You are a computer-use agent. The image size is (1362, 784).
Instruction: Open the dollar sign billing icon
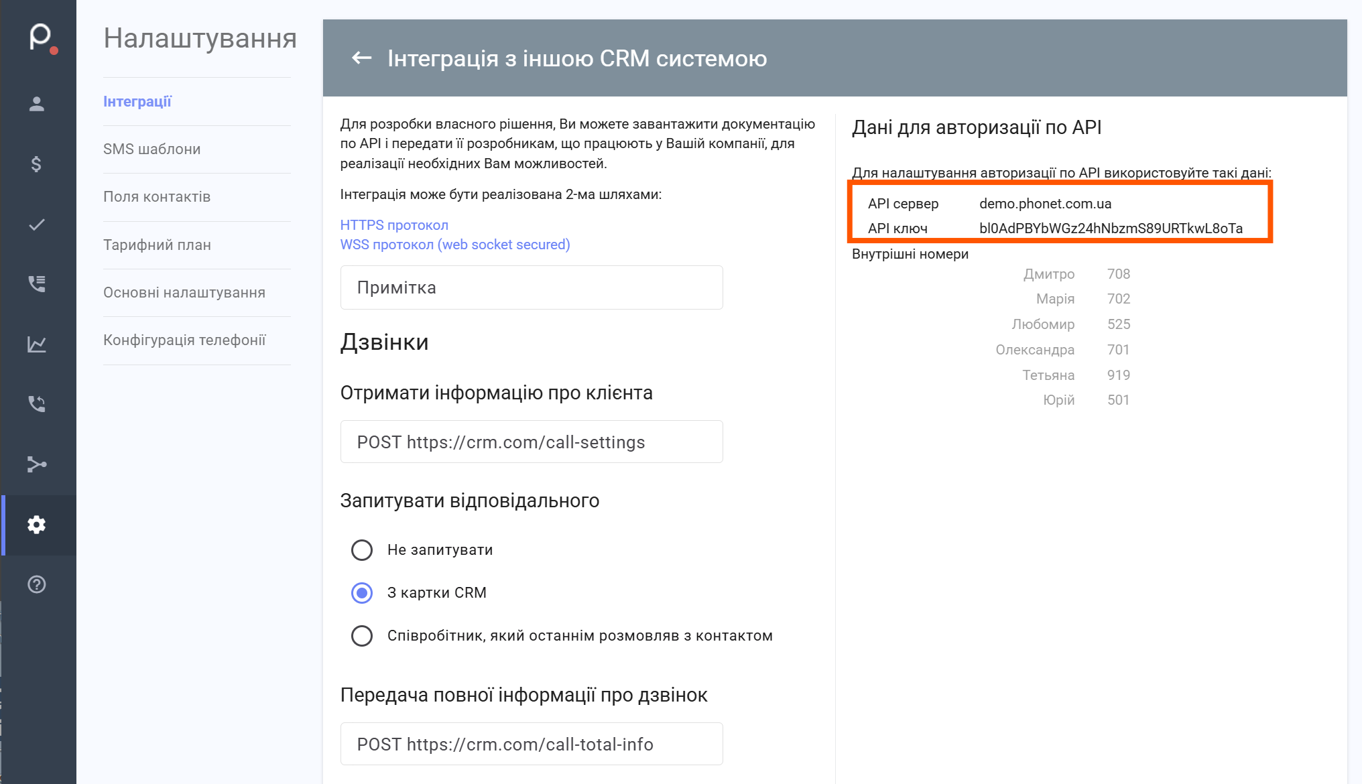(37, 164)
